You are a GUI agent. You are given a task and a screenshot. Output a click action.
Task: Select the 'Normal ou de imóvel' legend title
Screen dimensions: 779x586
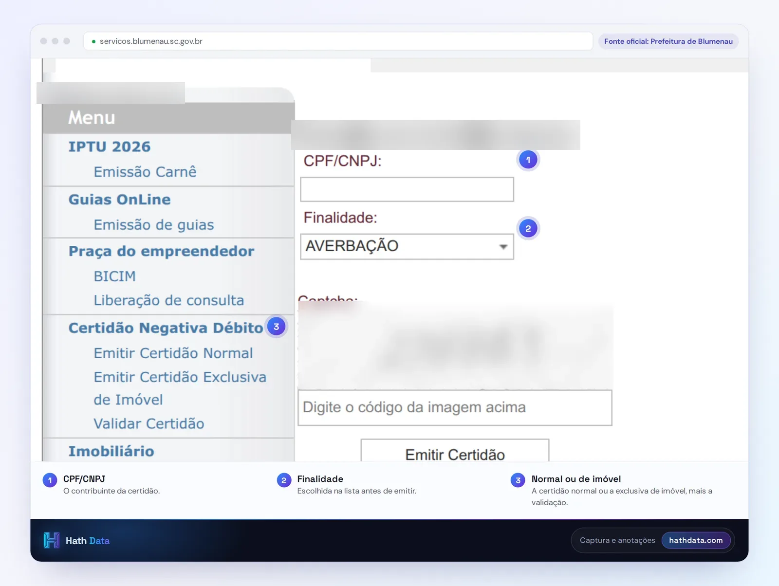click(576, 479)
